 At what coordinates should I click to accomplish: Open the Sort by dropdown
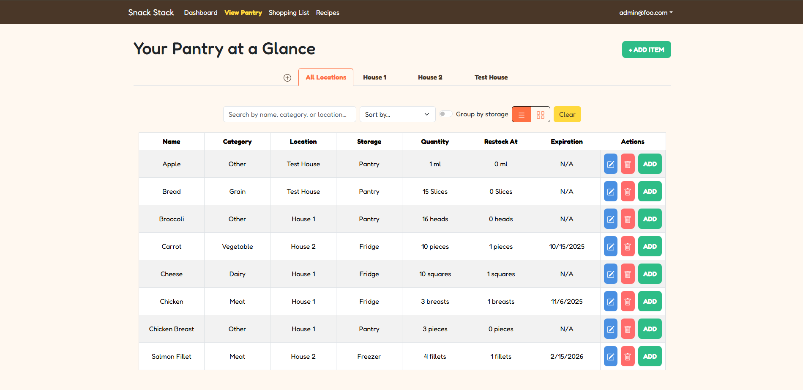pyautogui.click(x=397, y=114)
